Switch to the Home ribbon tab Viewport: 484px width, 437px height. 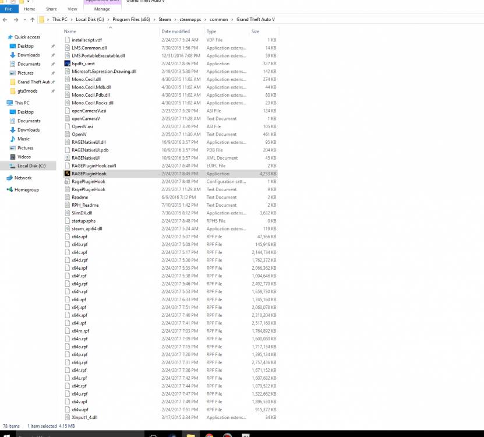coord(29,9)
